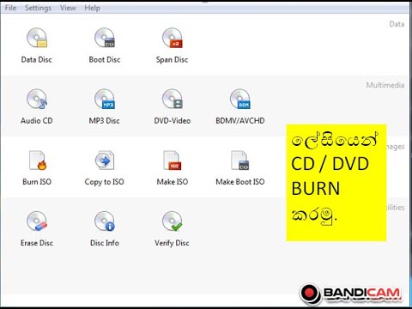Screen dimensions: 412x309
Task: Open the File menu
Action: click(x=10, y=8)
